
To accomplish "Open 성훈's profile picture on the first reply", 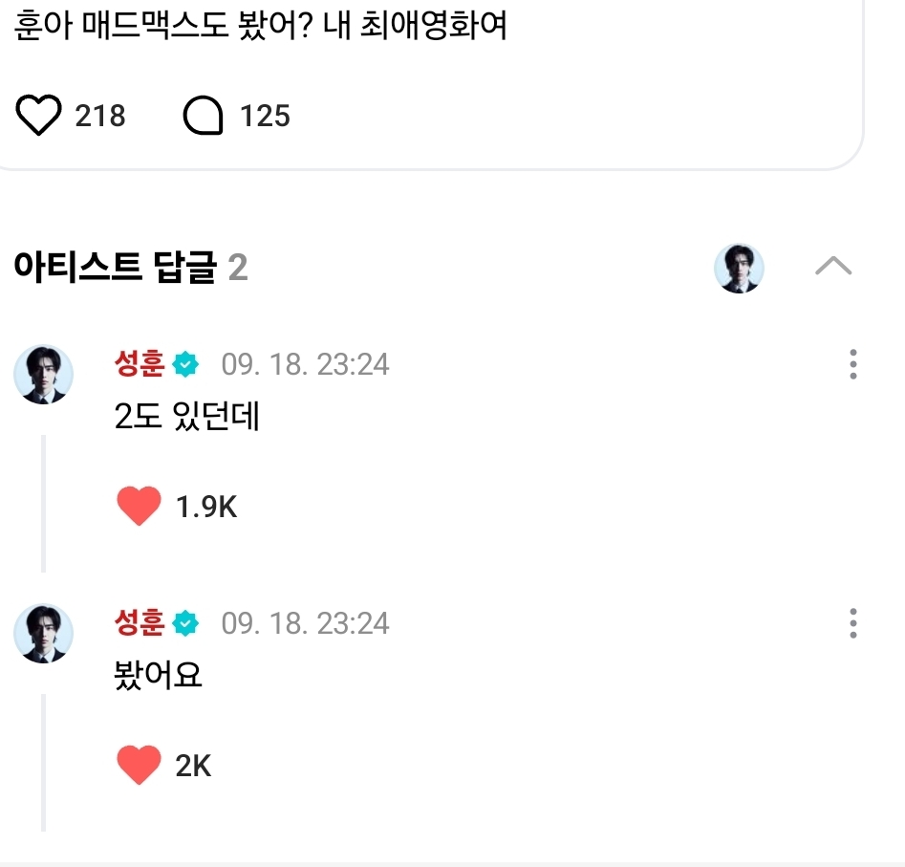I will 43,375.
